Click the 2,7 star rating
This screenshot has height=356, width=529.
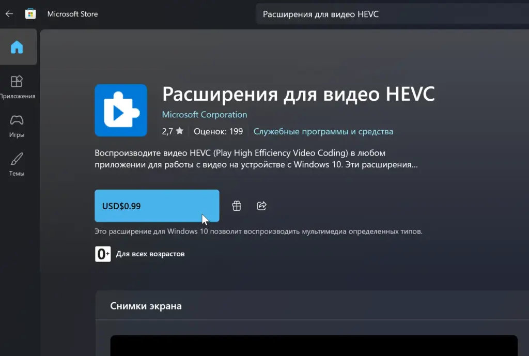(173, 131)
